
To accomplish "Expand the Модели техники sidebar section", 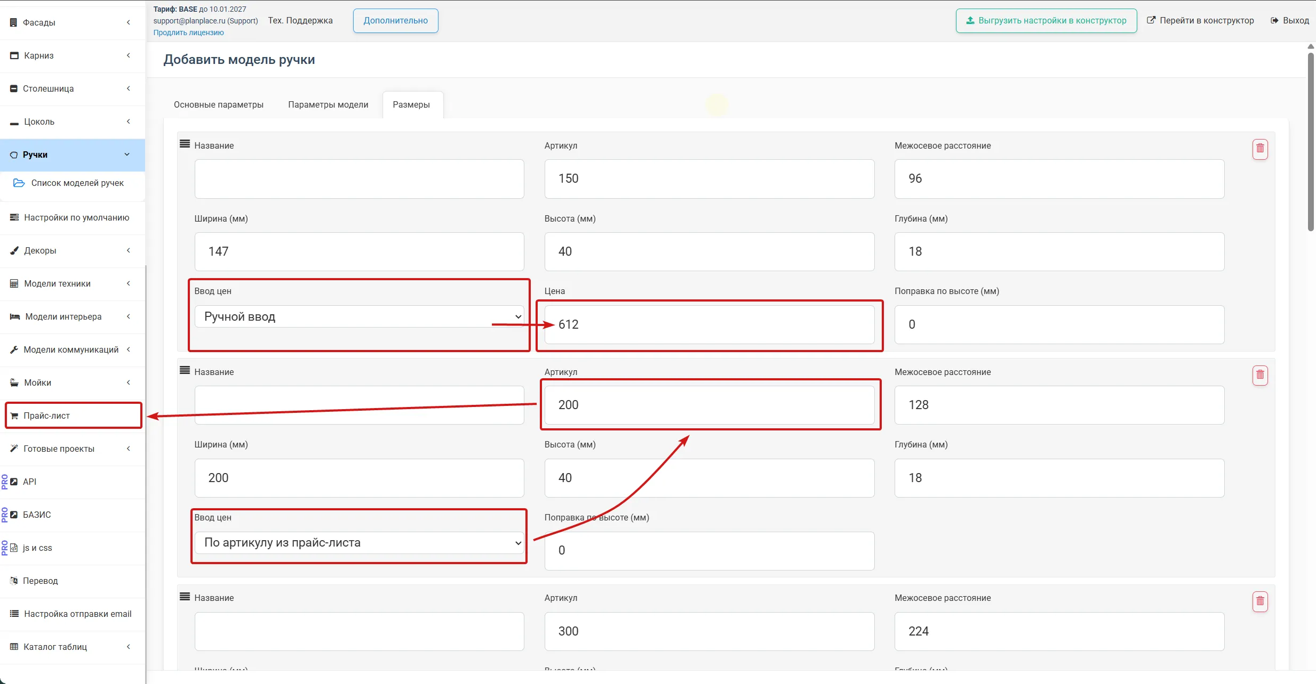I will tap(73, 283).
